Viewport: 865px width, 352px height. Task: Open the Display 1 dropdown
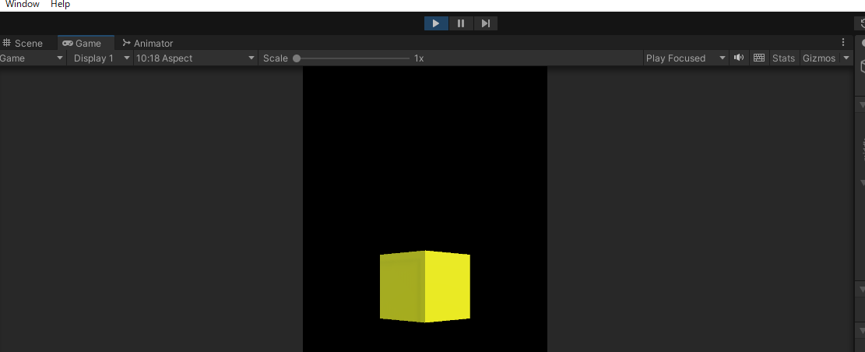(101, 58)
